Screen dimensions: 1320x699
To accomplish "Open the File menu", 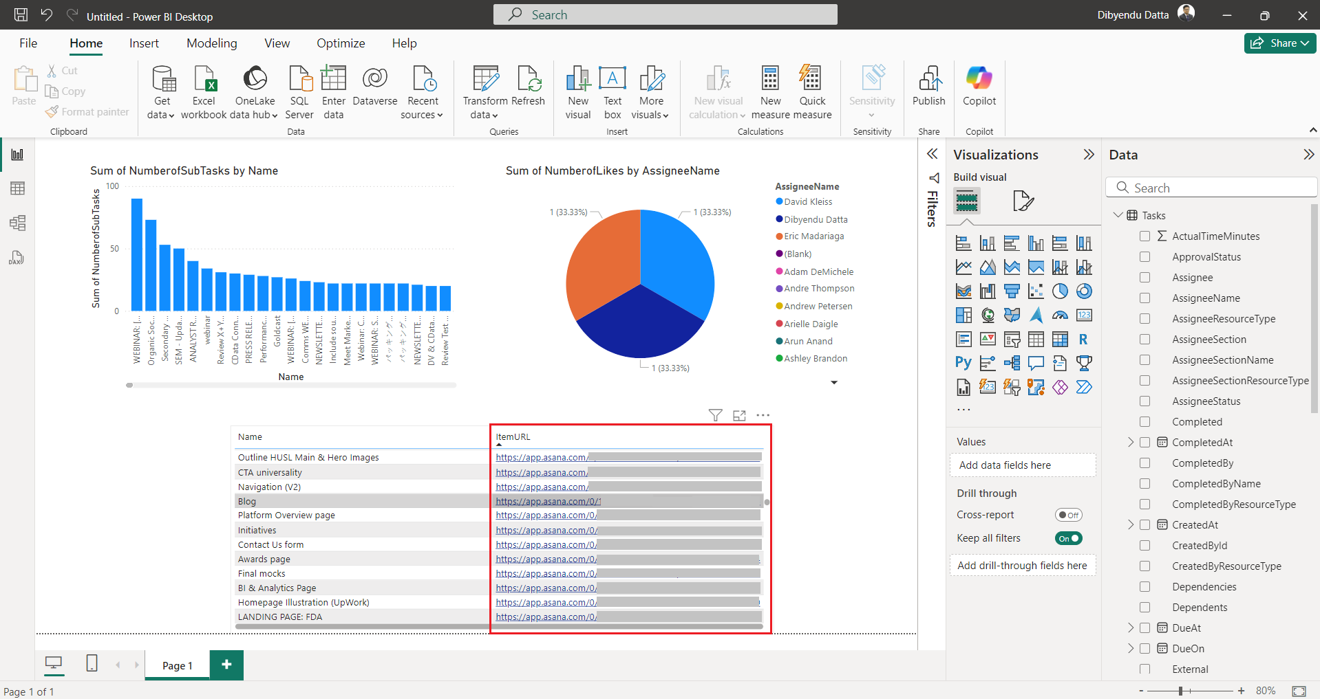I will pos(28,43).
